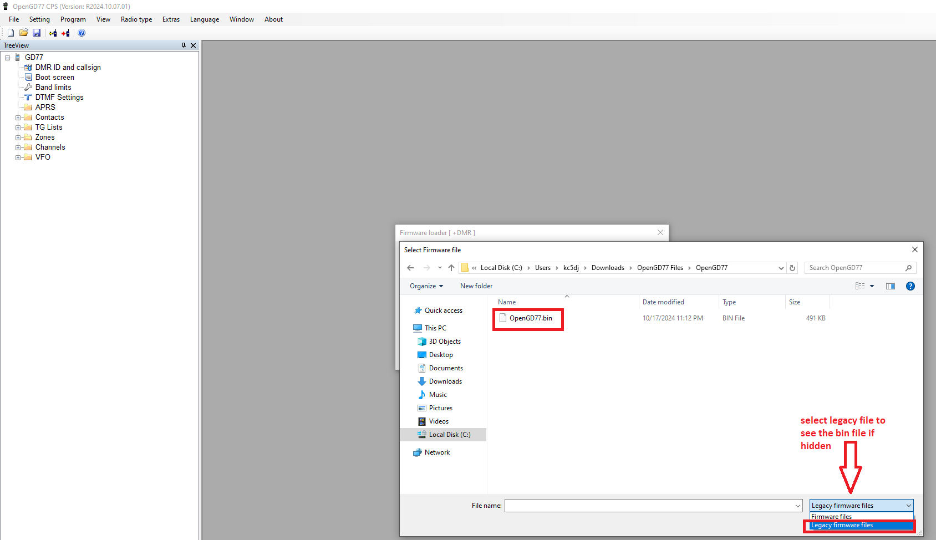Go up one folder level

(451, 268)
